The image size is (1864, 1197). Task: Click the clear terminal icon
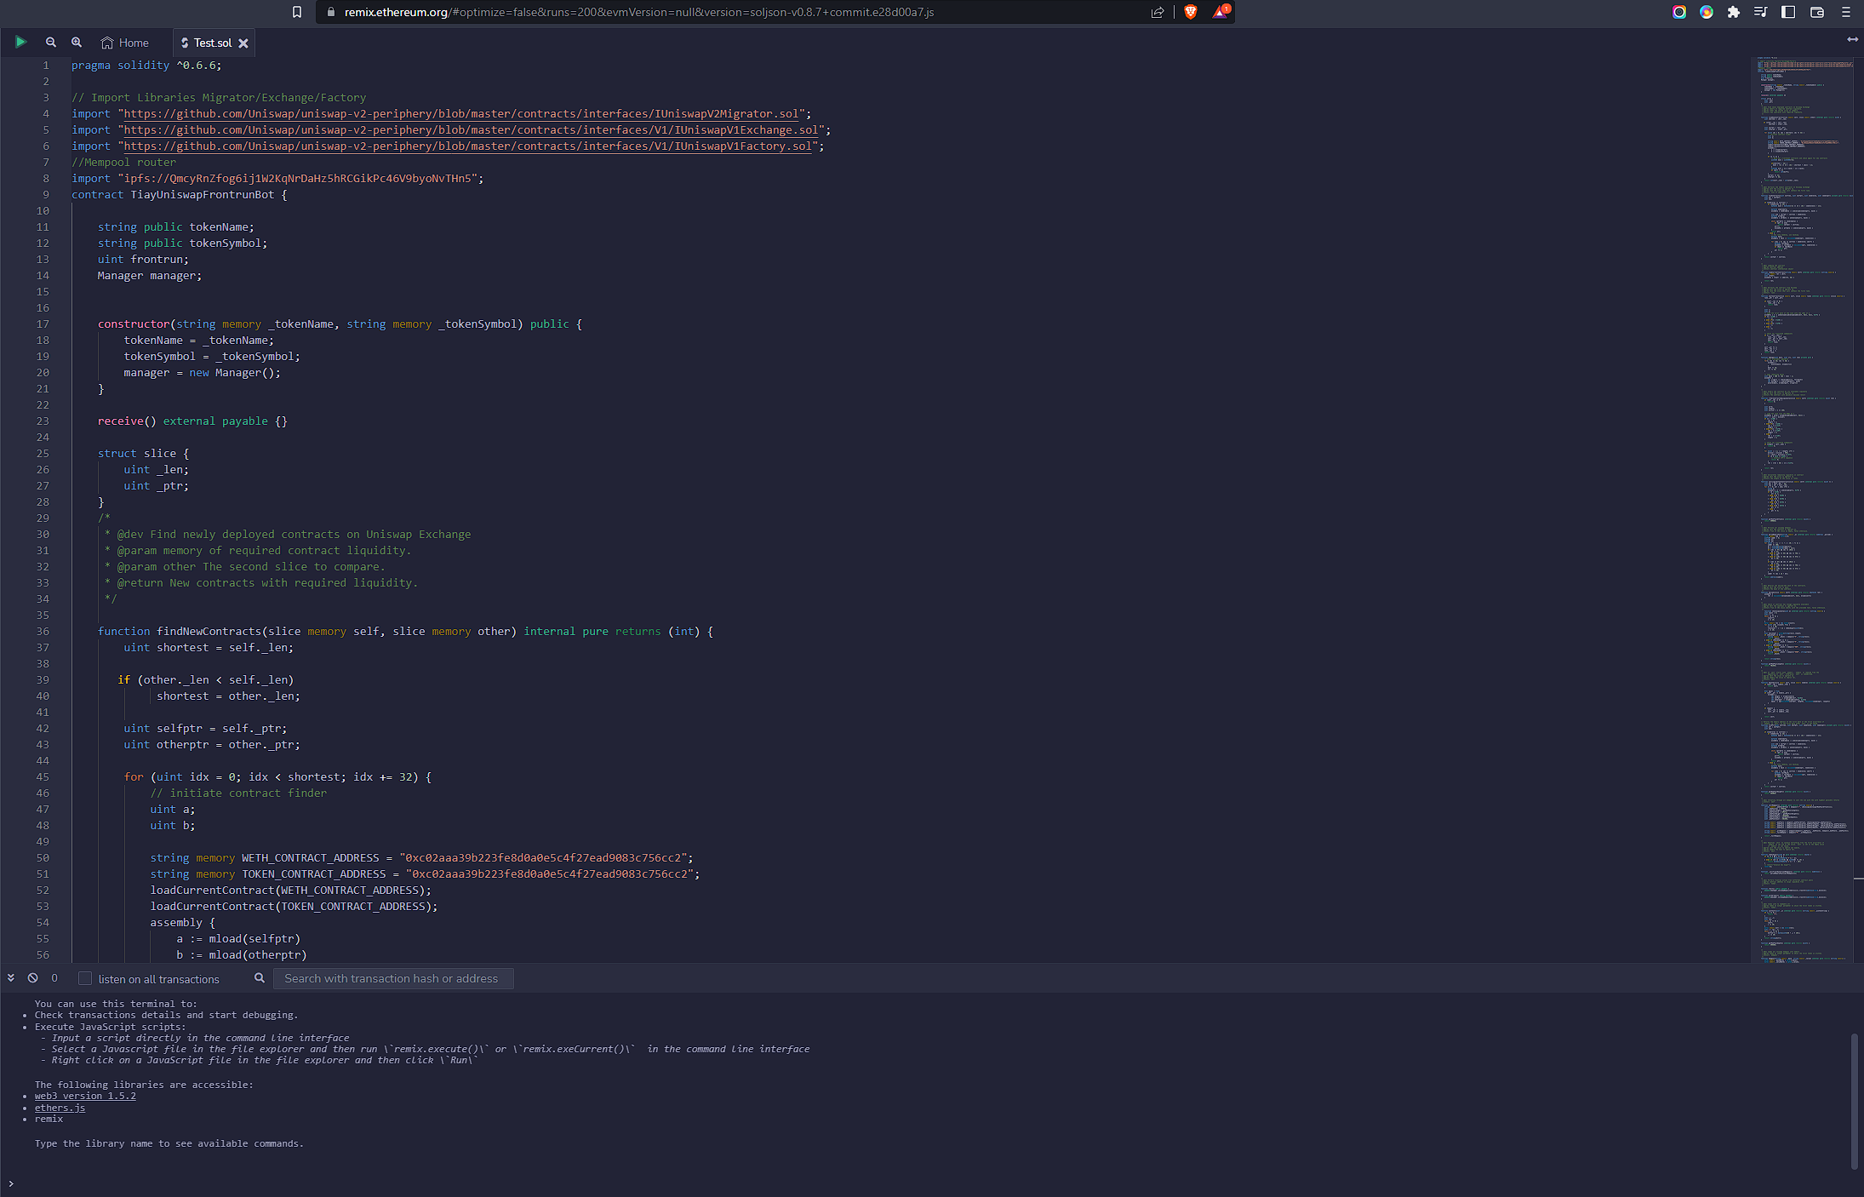(32, 978)
